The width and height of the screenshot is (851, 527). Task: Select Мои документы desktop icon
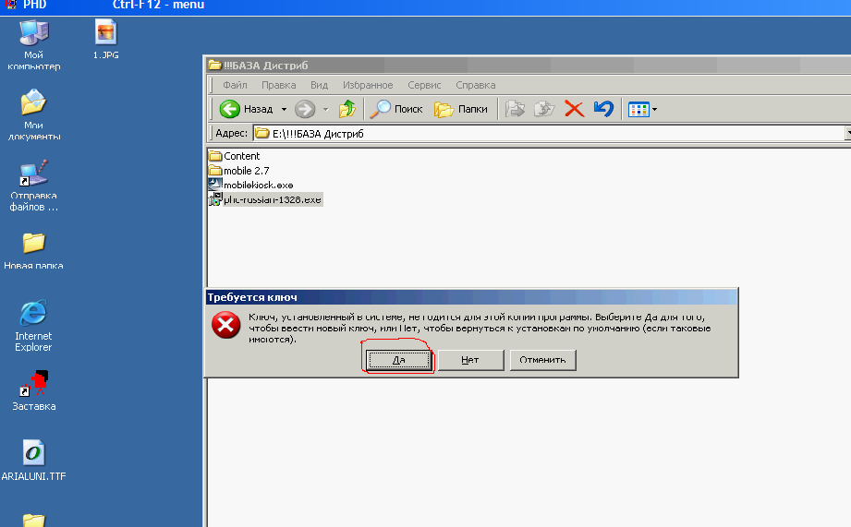pyautogui.click(x=33, y=115)
